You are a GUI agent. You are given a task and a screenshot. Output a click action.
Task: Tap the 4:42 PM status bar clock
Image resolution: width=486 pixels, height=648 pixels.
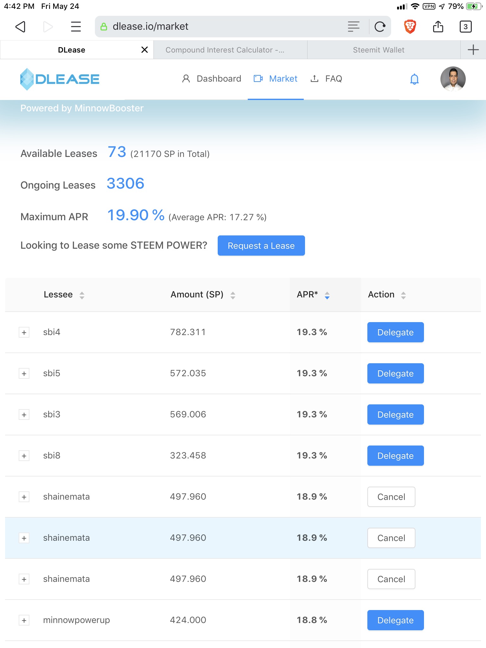[19, 6]
